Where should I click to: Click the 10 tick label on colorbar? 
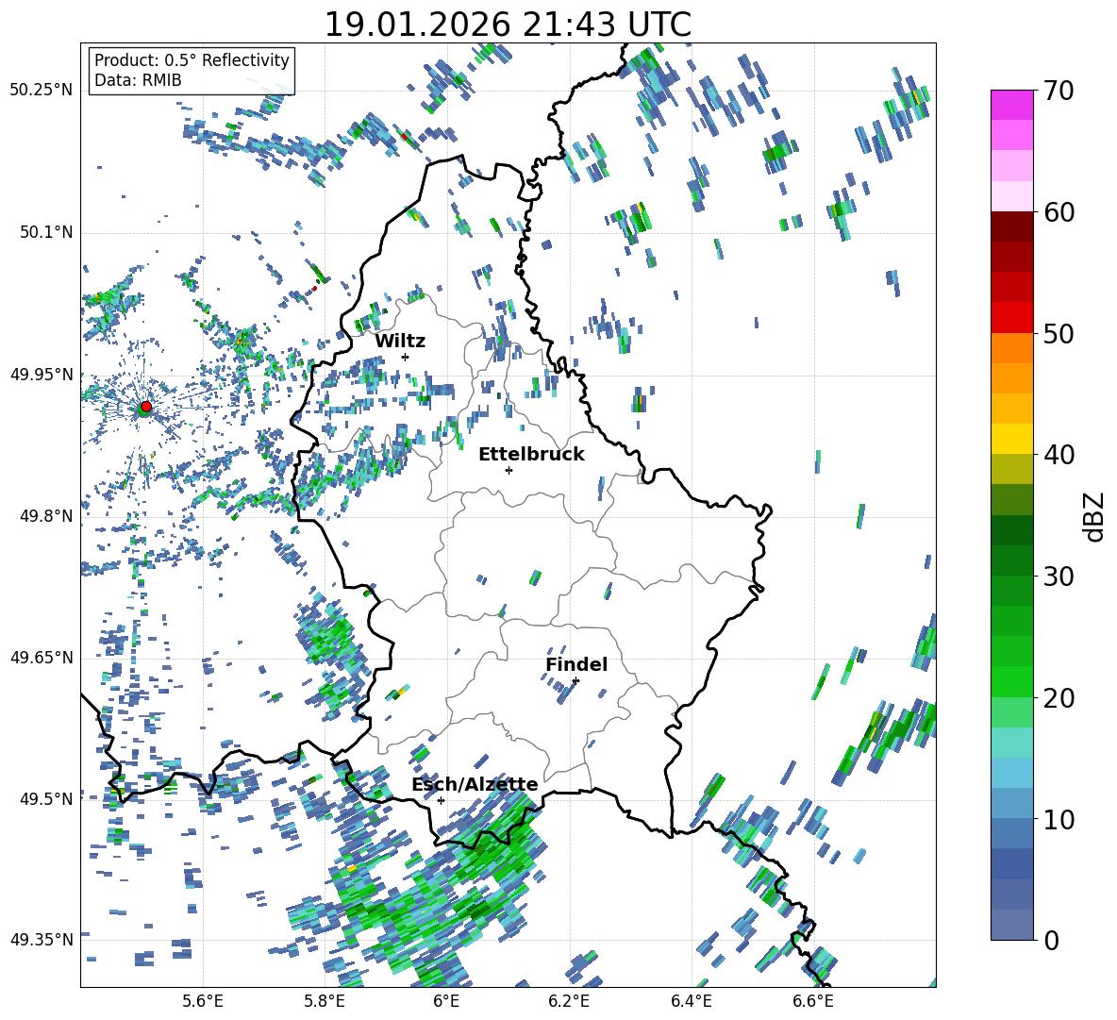[1059, 819]
